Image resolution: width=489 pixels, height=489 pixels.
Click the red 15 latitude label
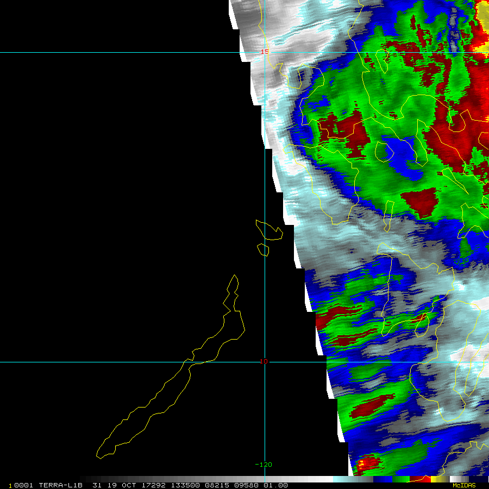pos(265,52)
